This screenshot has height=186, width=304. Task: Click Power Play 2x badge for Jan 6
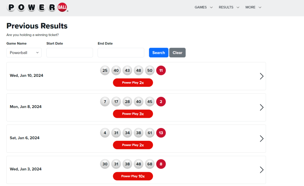pos(133,145)
